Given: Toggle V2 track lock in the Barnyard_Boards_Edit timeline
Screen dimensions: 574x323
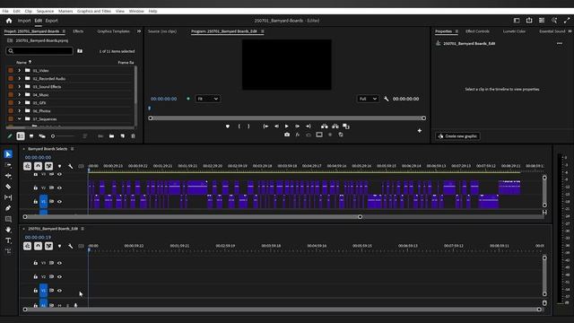Looking at the screenshot, I should coord(36,277).
